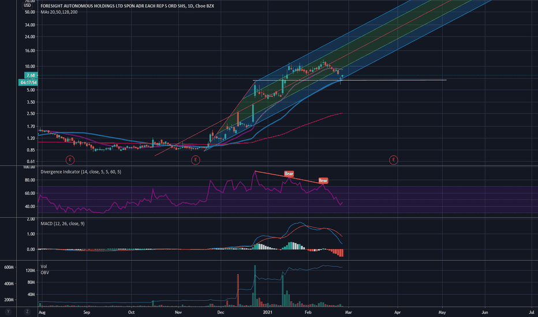Click the Feb label on the time axis
Screen dimensions: 538x317
(x=308, y=312)
